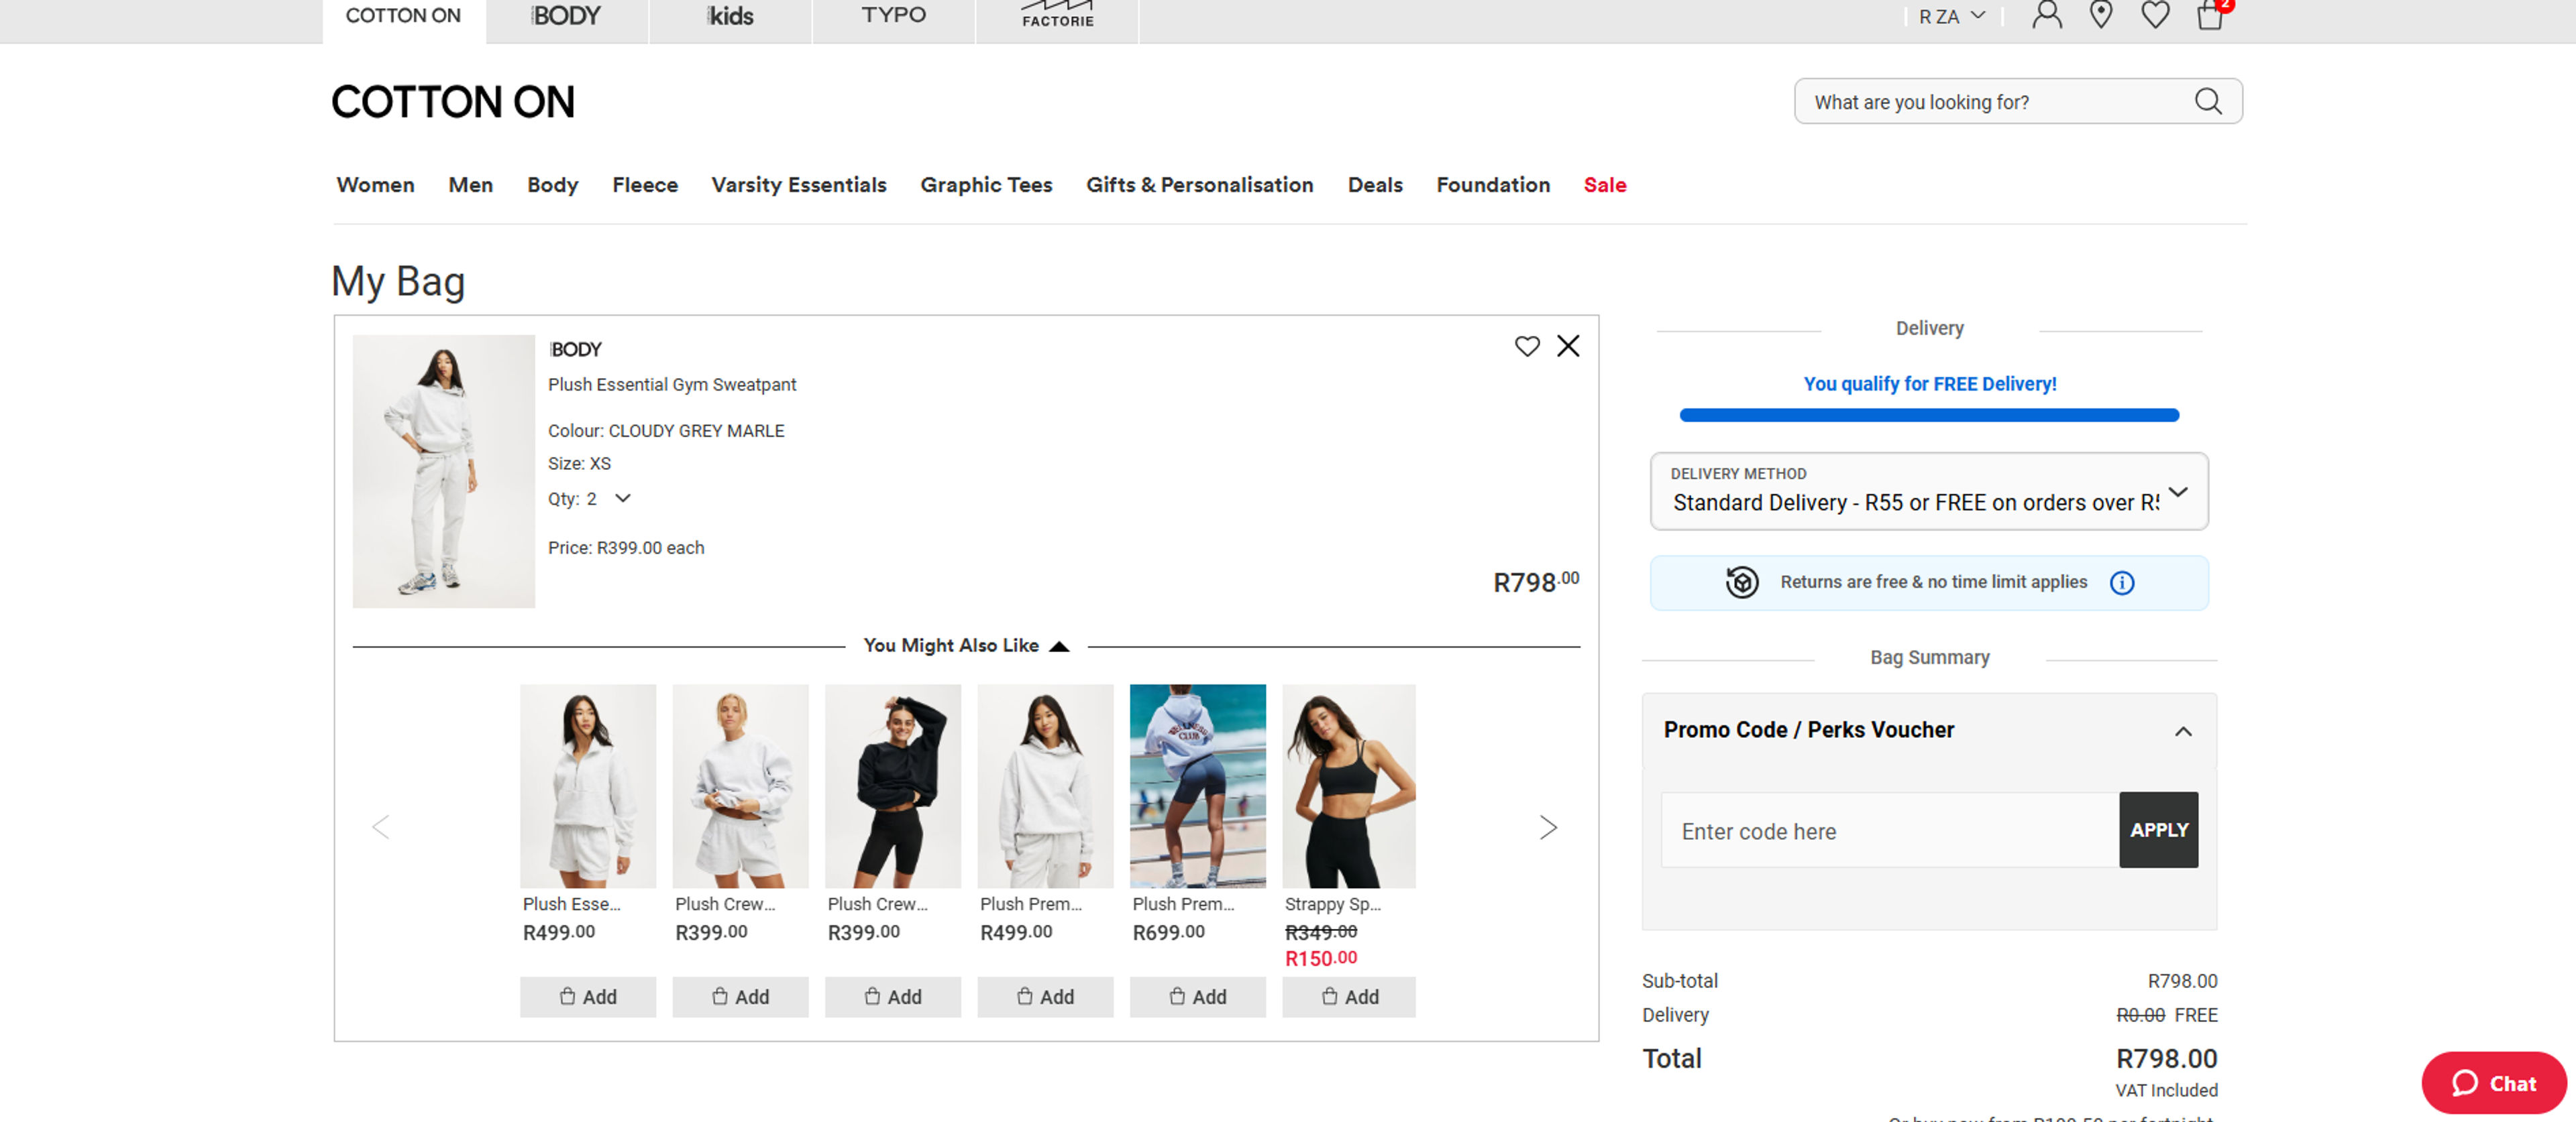Switch to the kids brand tab
The height and width of the screenshot is (1122, 2576).
(x=731, y=16)
